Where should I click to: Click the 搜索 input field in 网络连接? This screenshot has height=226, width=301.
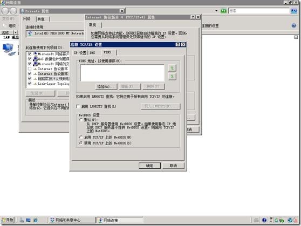click(259, 11)
